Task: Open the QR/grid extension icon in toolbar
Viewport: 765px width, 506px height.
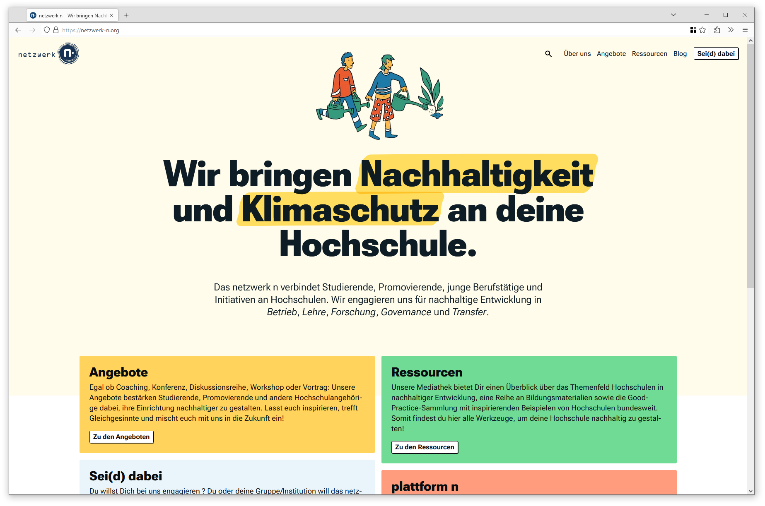Action: point(693,30)
